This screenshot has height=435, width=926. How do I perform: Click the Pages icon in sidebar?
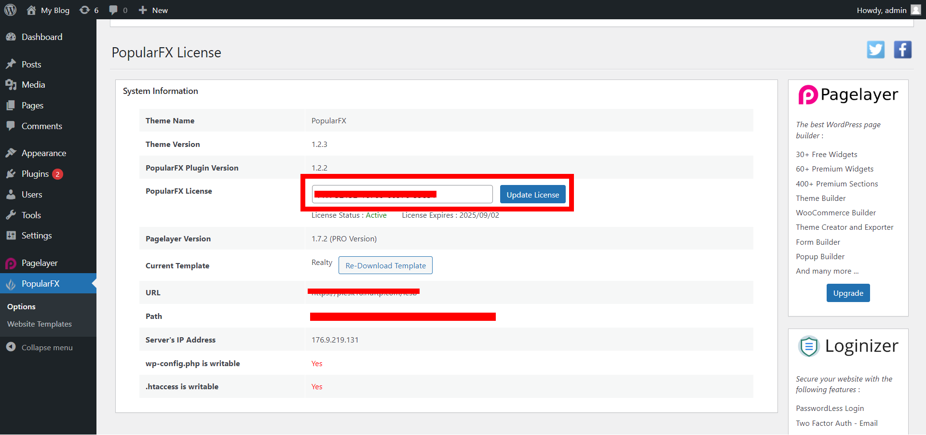tap(11, 105)
